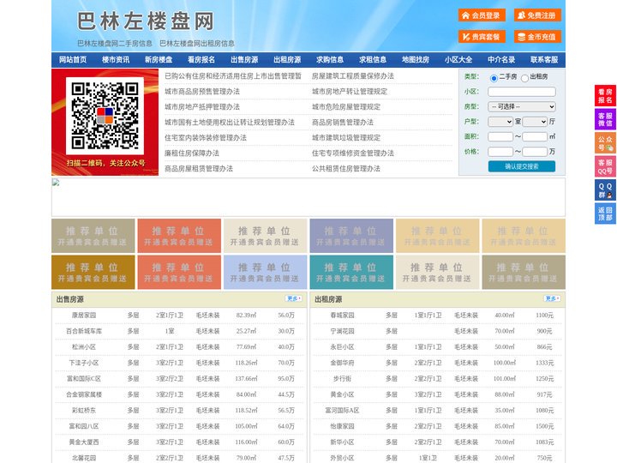Image resolution: width=617 pixels, height=463 pixels.
Task: Open the 看房报名 navigation item
Action: pyautogui.click(x=201, y=60)
